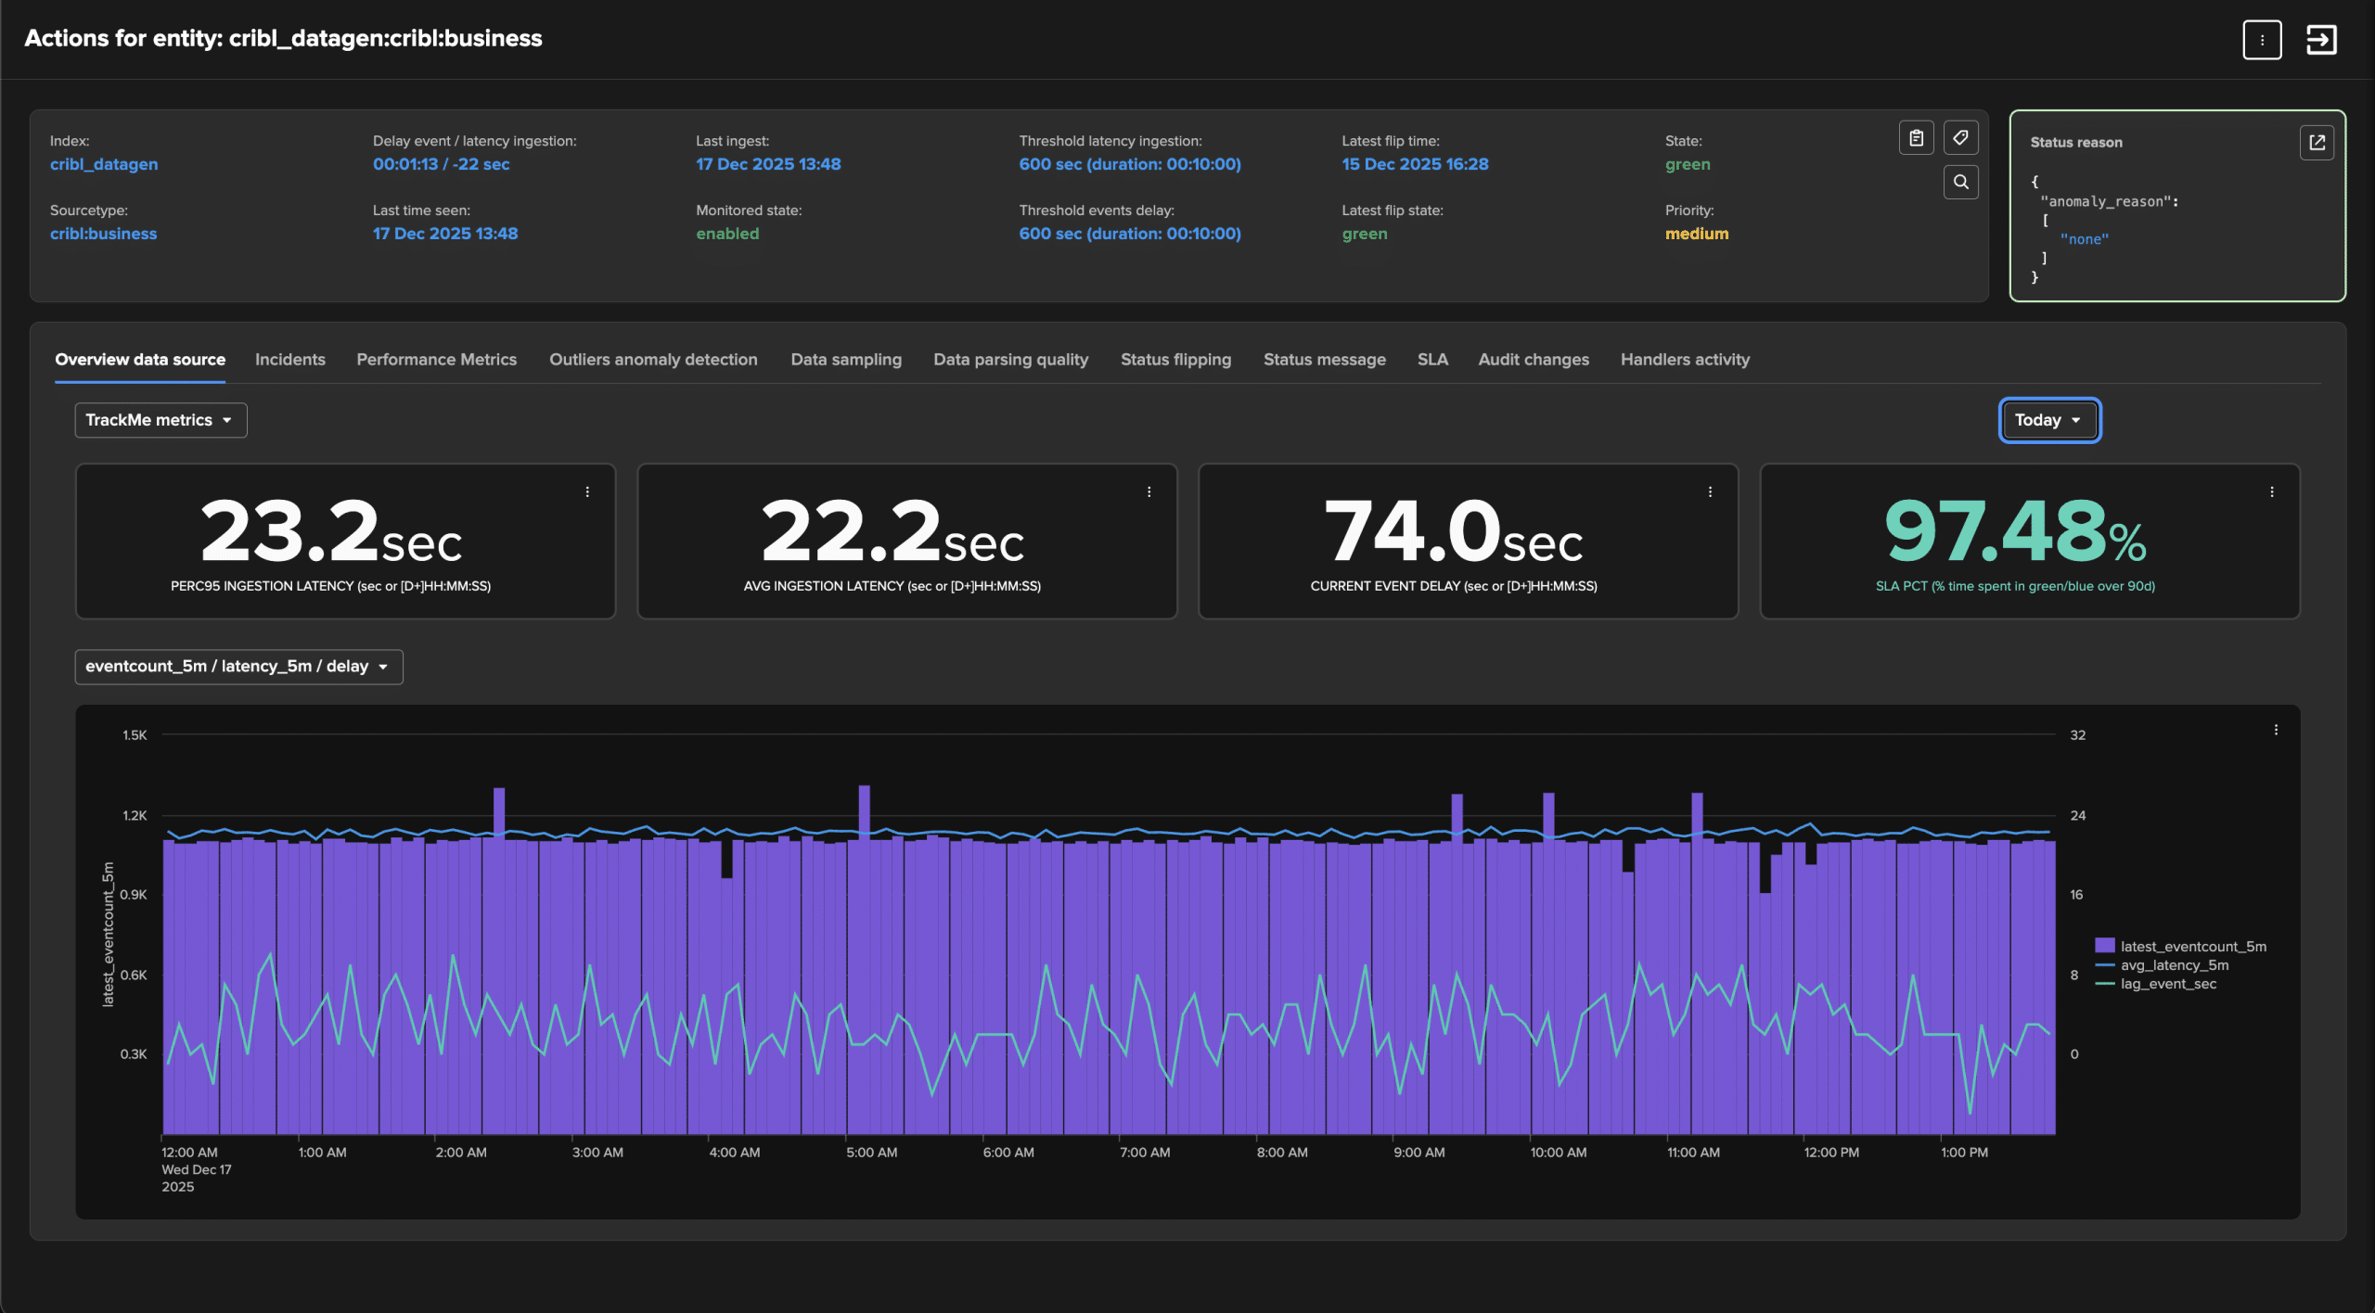Open the SLA PCT panel three-dot menu

click(x=2272, y=492)
